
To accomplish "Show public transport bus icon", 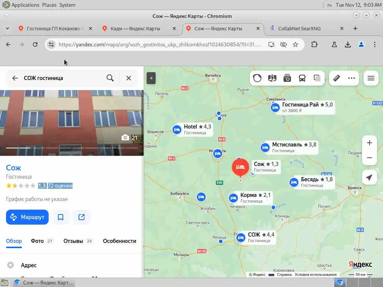I will point(302,78).
